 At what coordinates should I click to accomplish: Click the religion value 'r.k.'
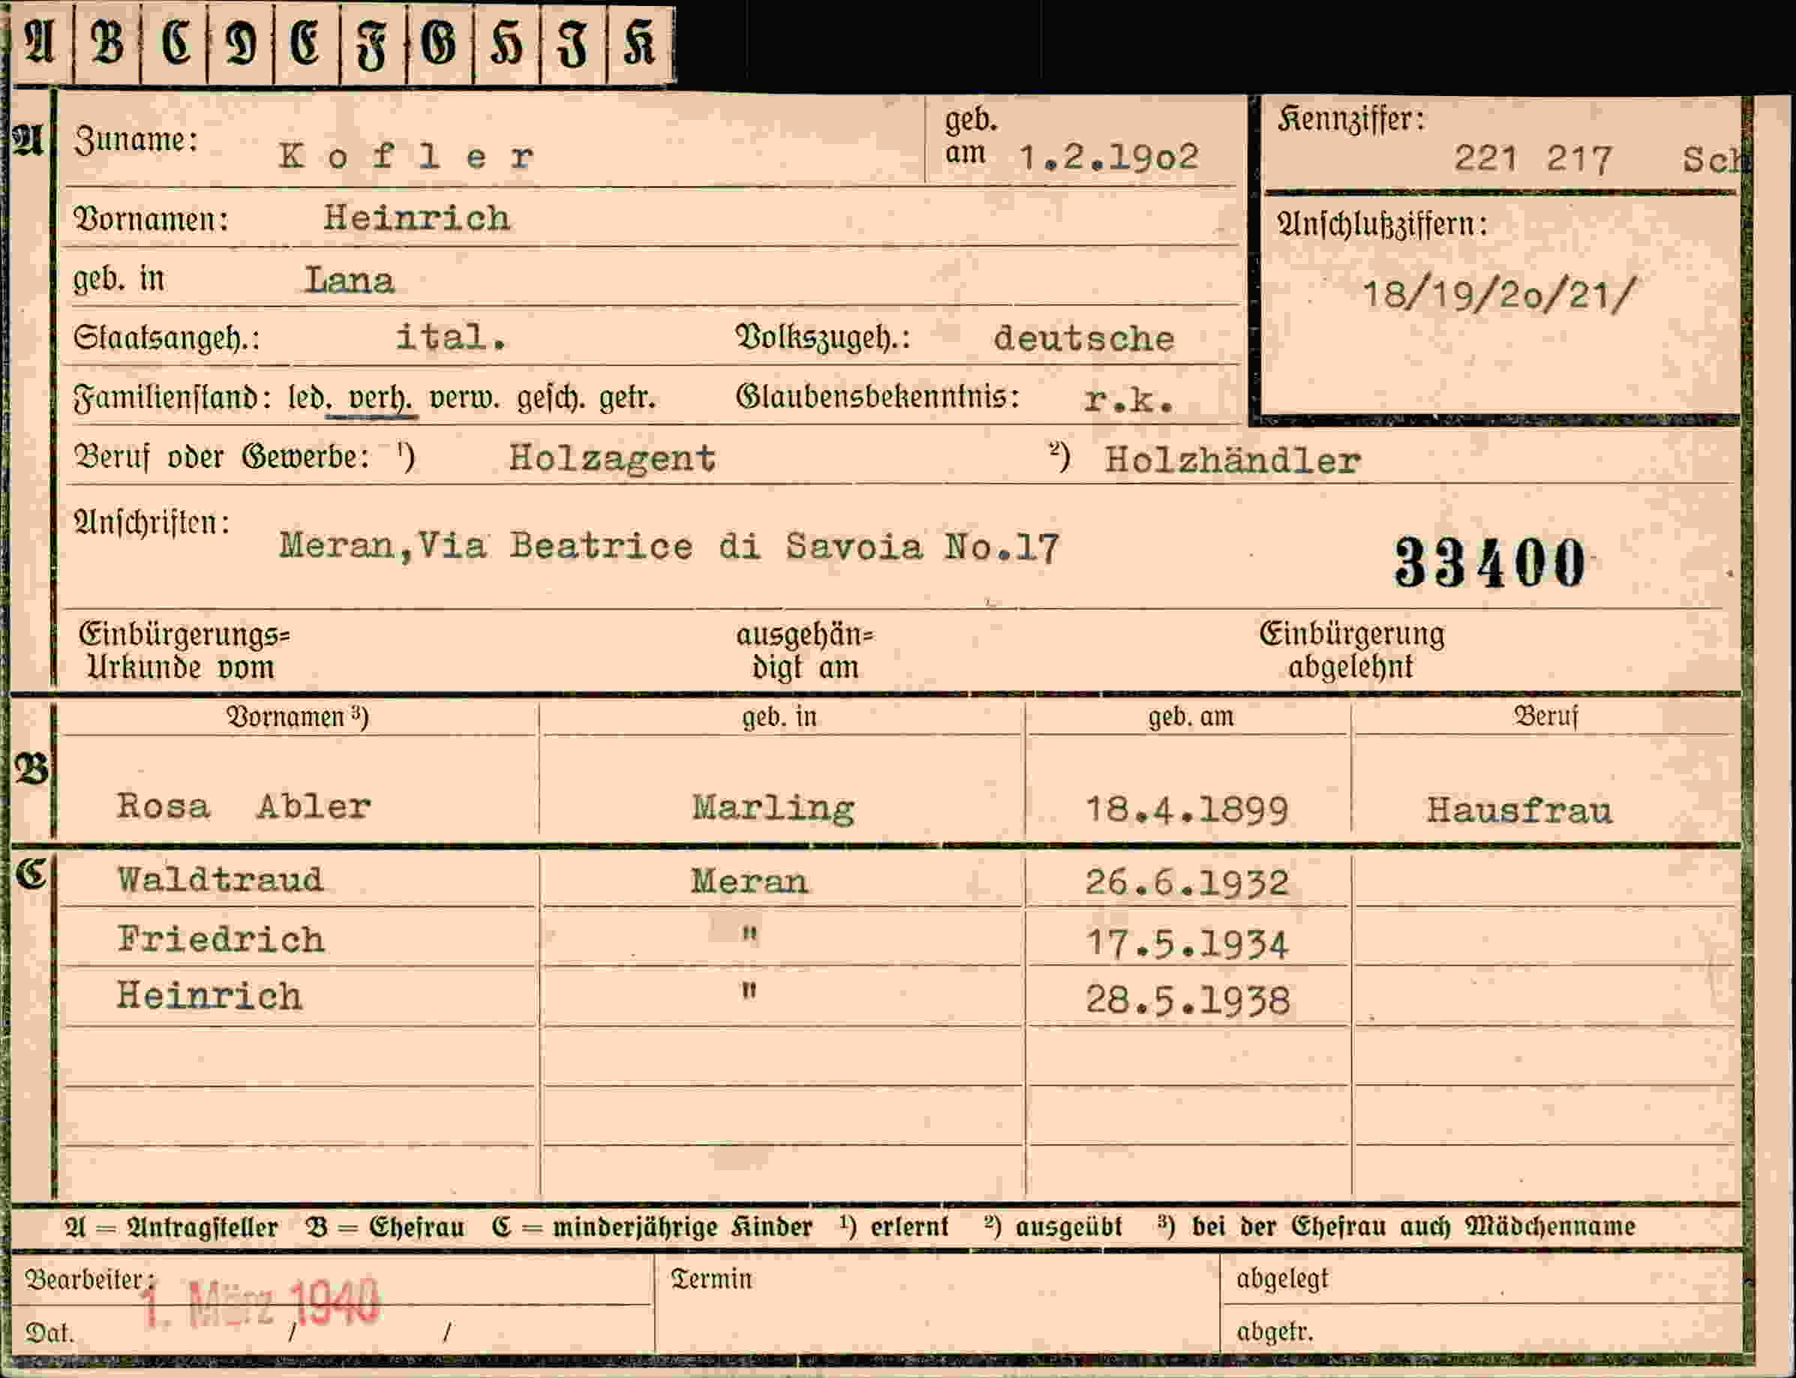pyautogui.click(x=1129, y=401)
